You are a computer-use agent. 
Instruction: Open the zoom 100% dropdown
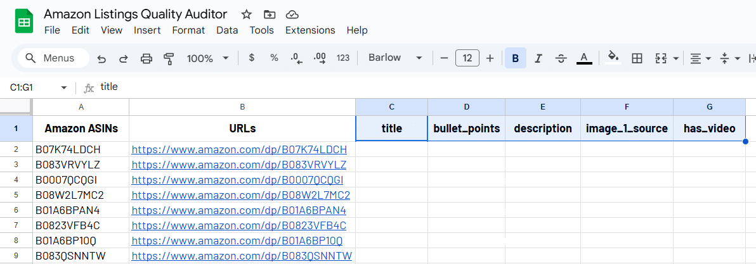[x=207, y=58]
